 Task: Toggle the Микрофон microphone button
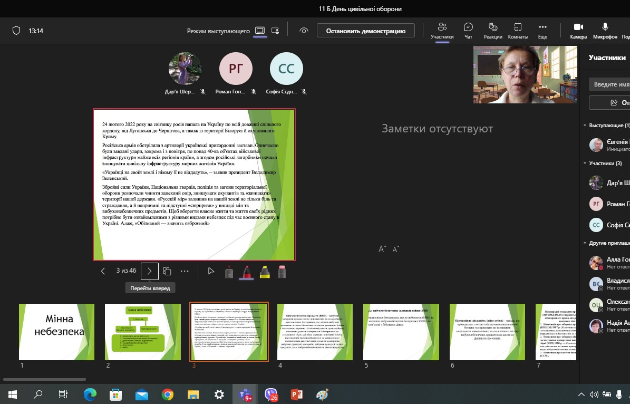point(605,31)
